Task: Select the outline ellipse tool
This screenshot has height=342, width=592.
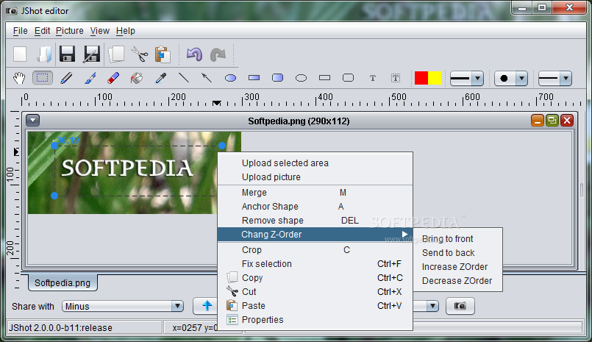Action: tap(301, 78)
